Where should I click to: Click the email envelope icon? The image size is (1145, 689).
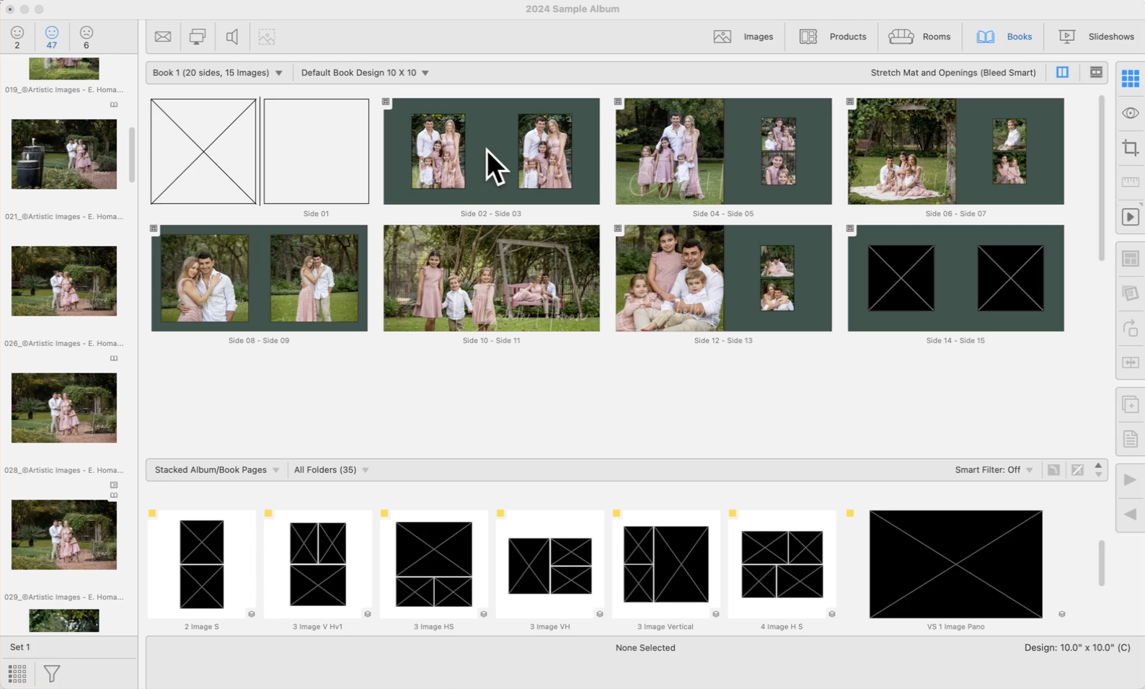coord(163,37)
